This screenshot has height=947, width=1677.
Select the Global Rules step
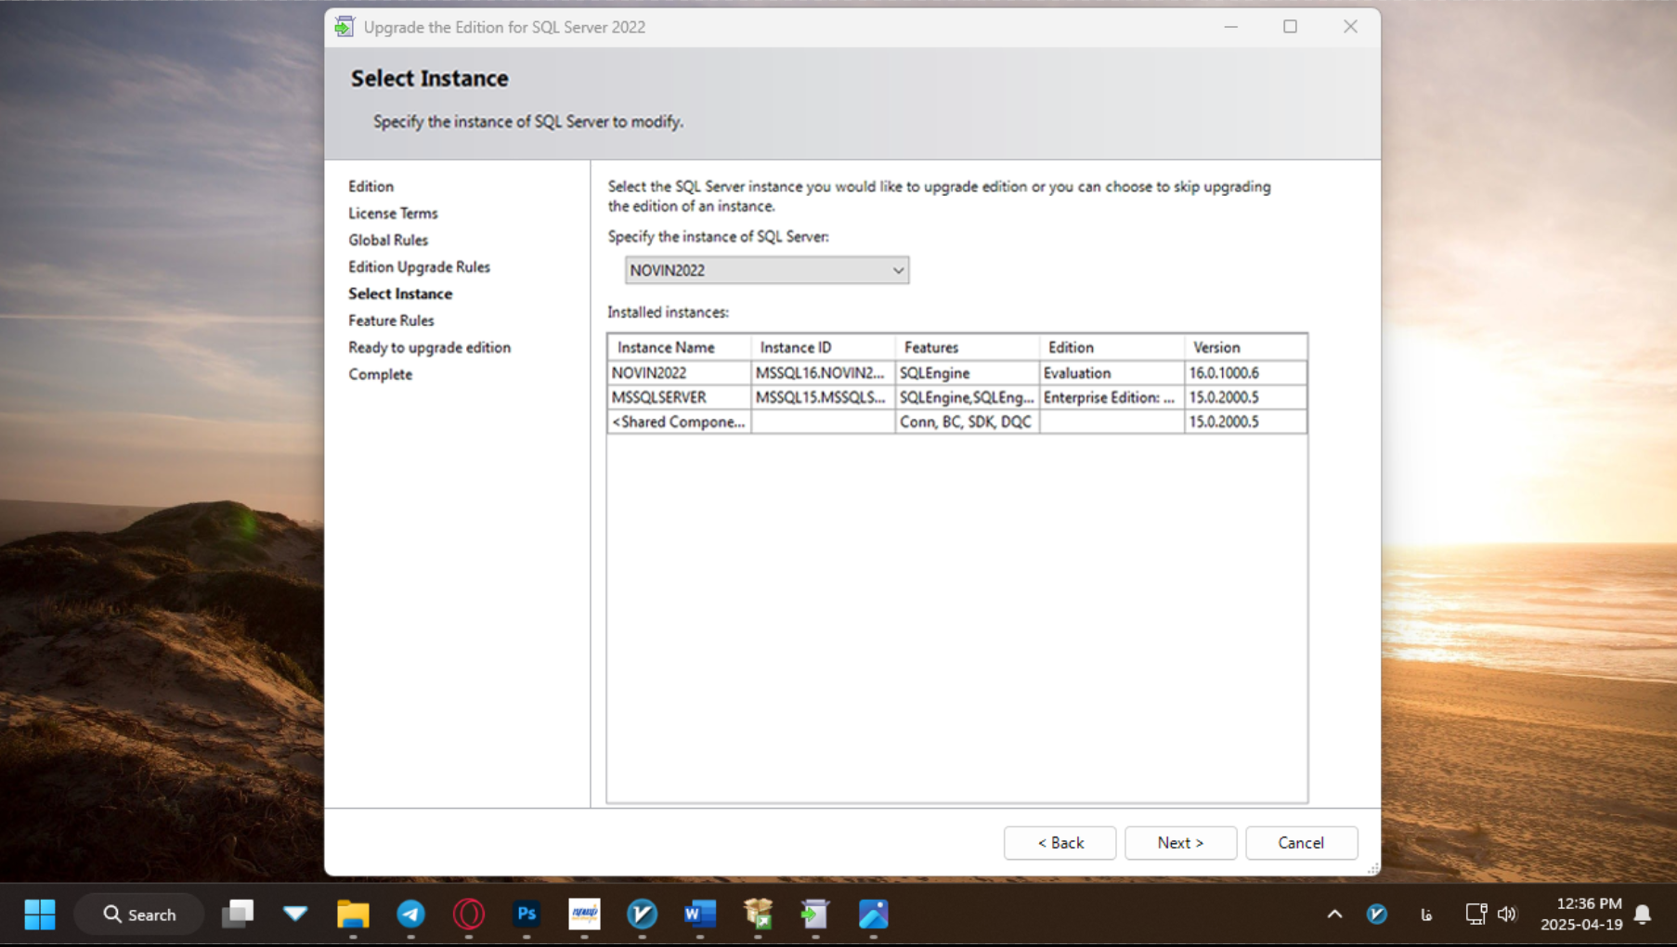388,240
